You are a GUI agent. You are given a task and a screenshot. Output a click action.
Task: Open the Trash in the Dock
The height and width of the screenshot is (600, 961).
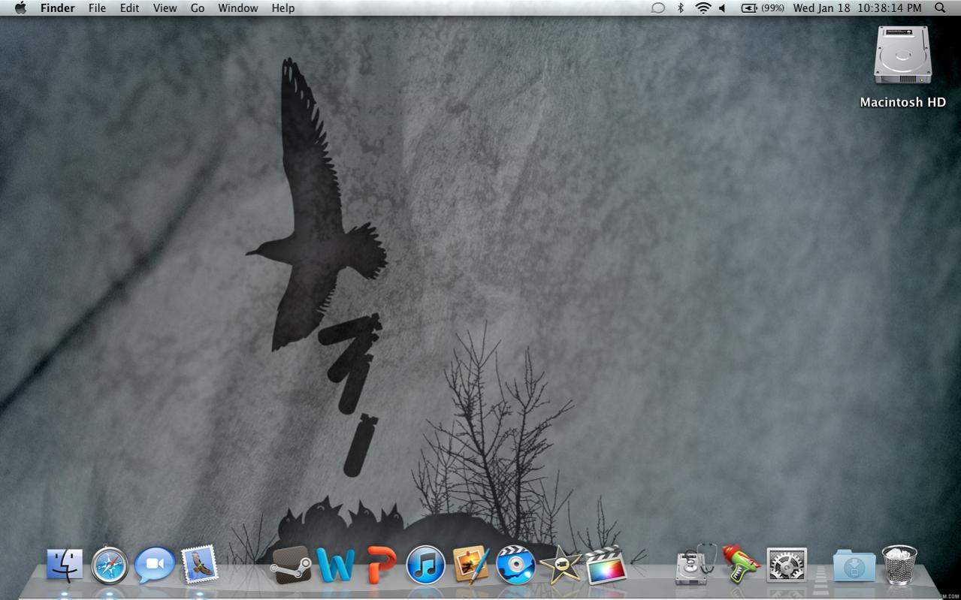(x=899, y=565)
